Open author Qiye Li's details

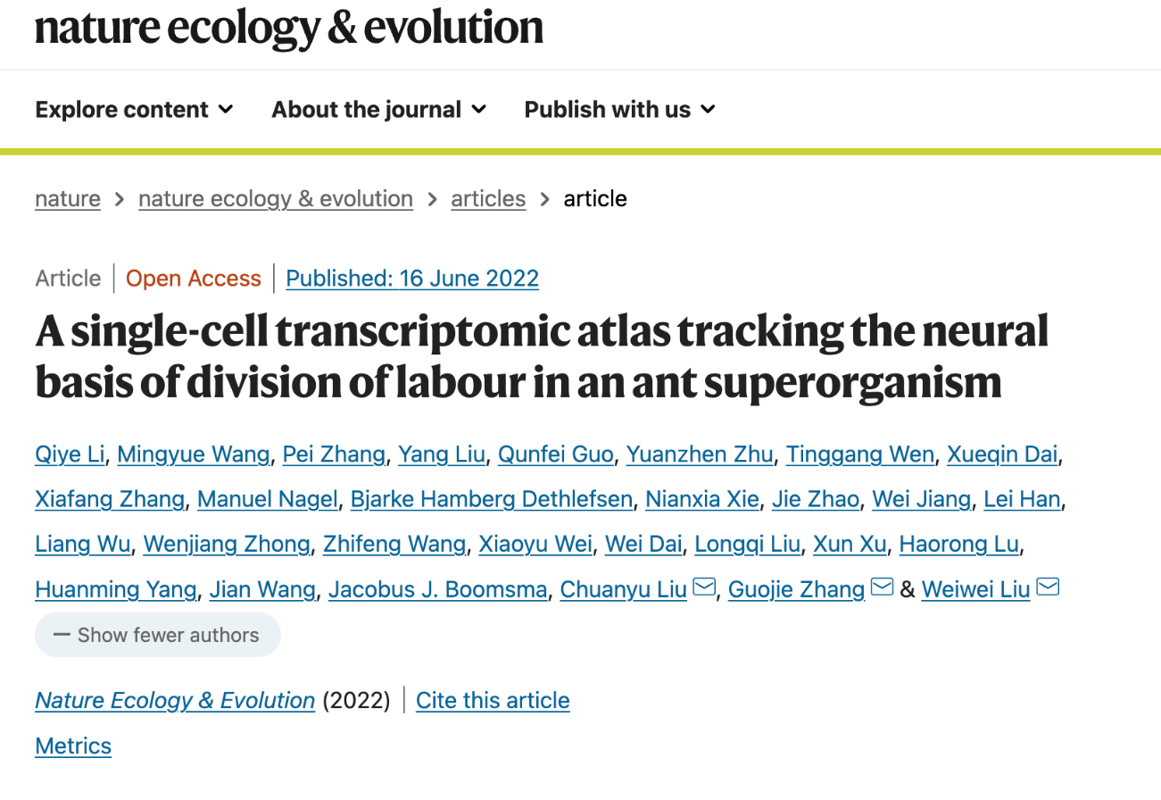(x=70, y=454)
